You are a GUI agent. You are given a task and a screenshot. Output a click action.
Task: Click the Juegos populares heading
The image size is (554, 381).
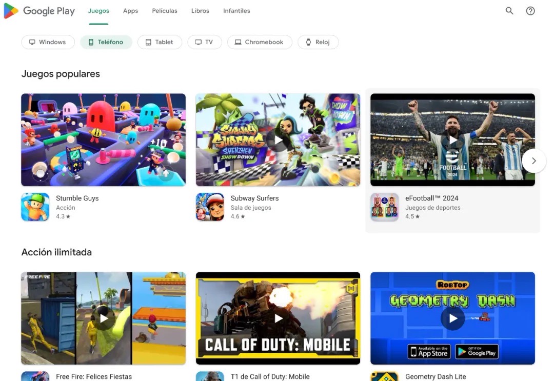coord(61,74)
